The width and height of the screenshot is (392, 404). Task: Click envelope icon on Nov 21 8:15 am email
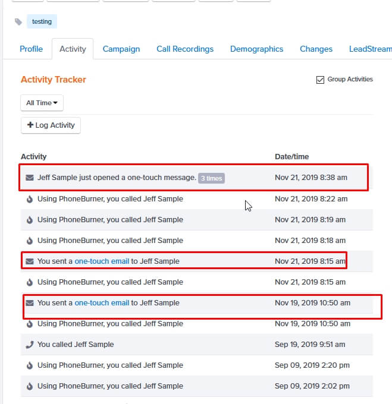[x=30, y=261]
